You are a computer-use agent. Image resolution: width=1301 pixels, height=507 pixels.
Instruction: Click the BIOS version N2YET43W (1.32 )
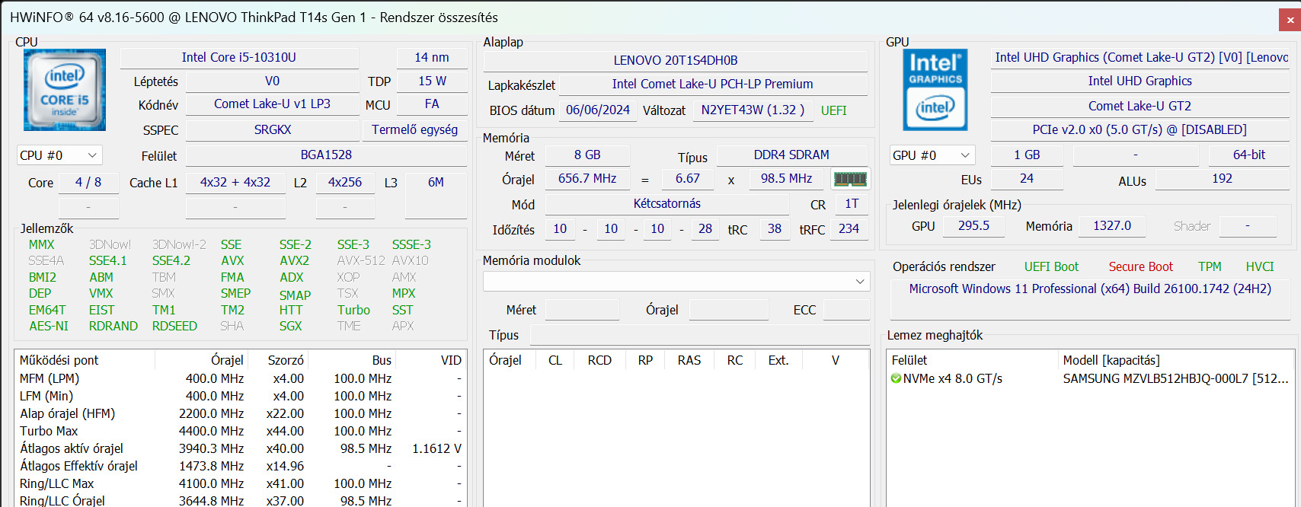(753, 110)
